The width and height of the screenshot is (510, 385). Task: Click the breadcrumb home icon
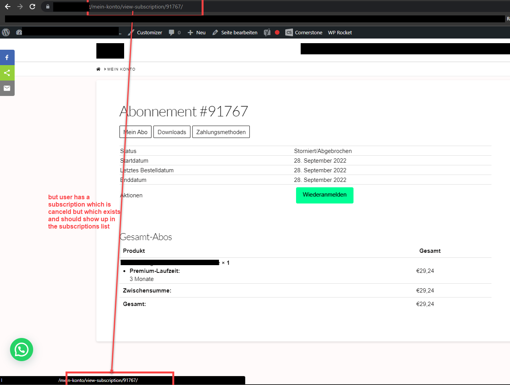98,69
